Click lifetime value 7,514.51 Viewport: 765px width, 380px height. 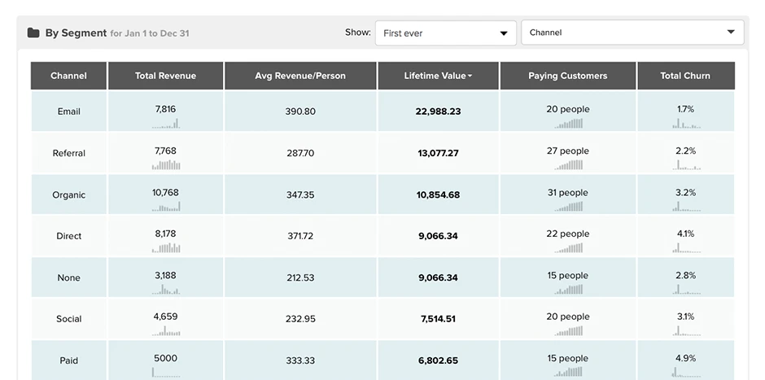[438, 319]
